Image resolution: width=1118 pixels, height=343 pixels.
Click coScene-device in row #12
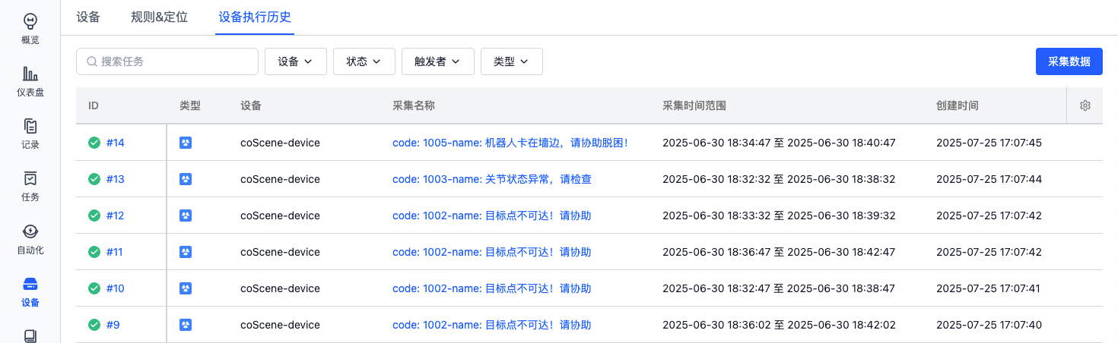[280, 216]
